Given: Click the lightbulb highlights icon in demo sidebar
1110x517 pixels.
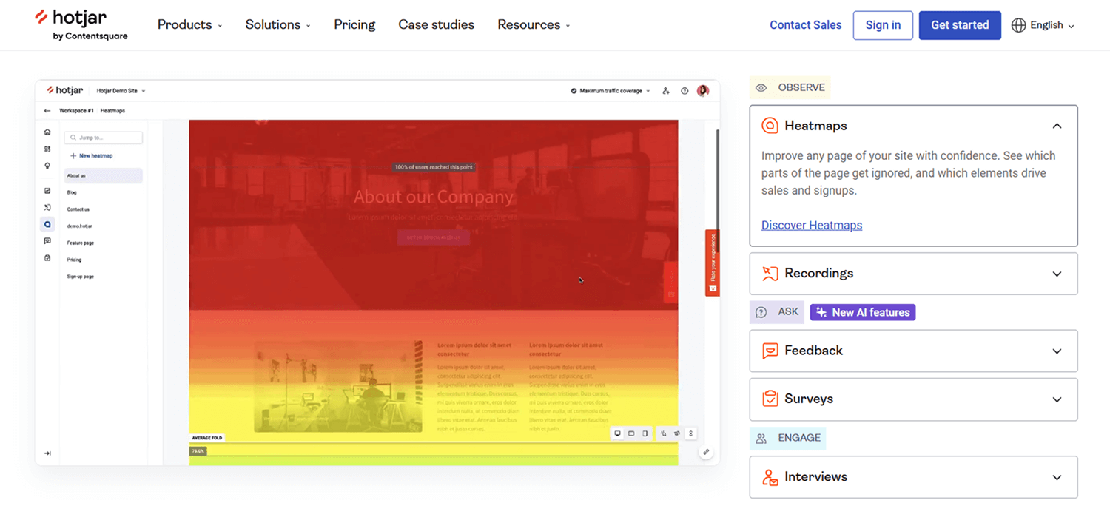Looking at the screenshot, I should [47, 166].
